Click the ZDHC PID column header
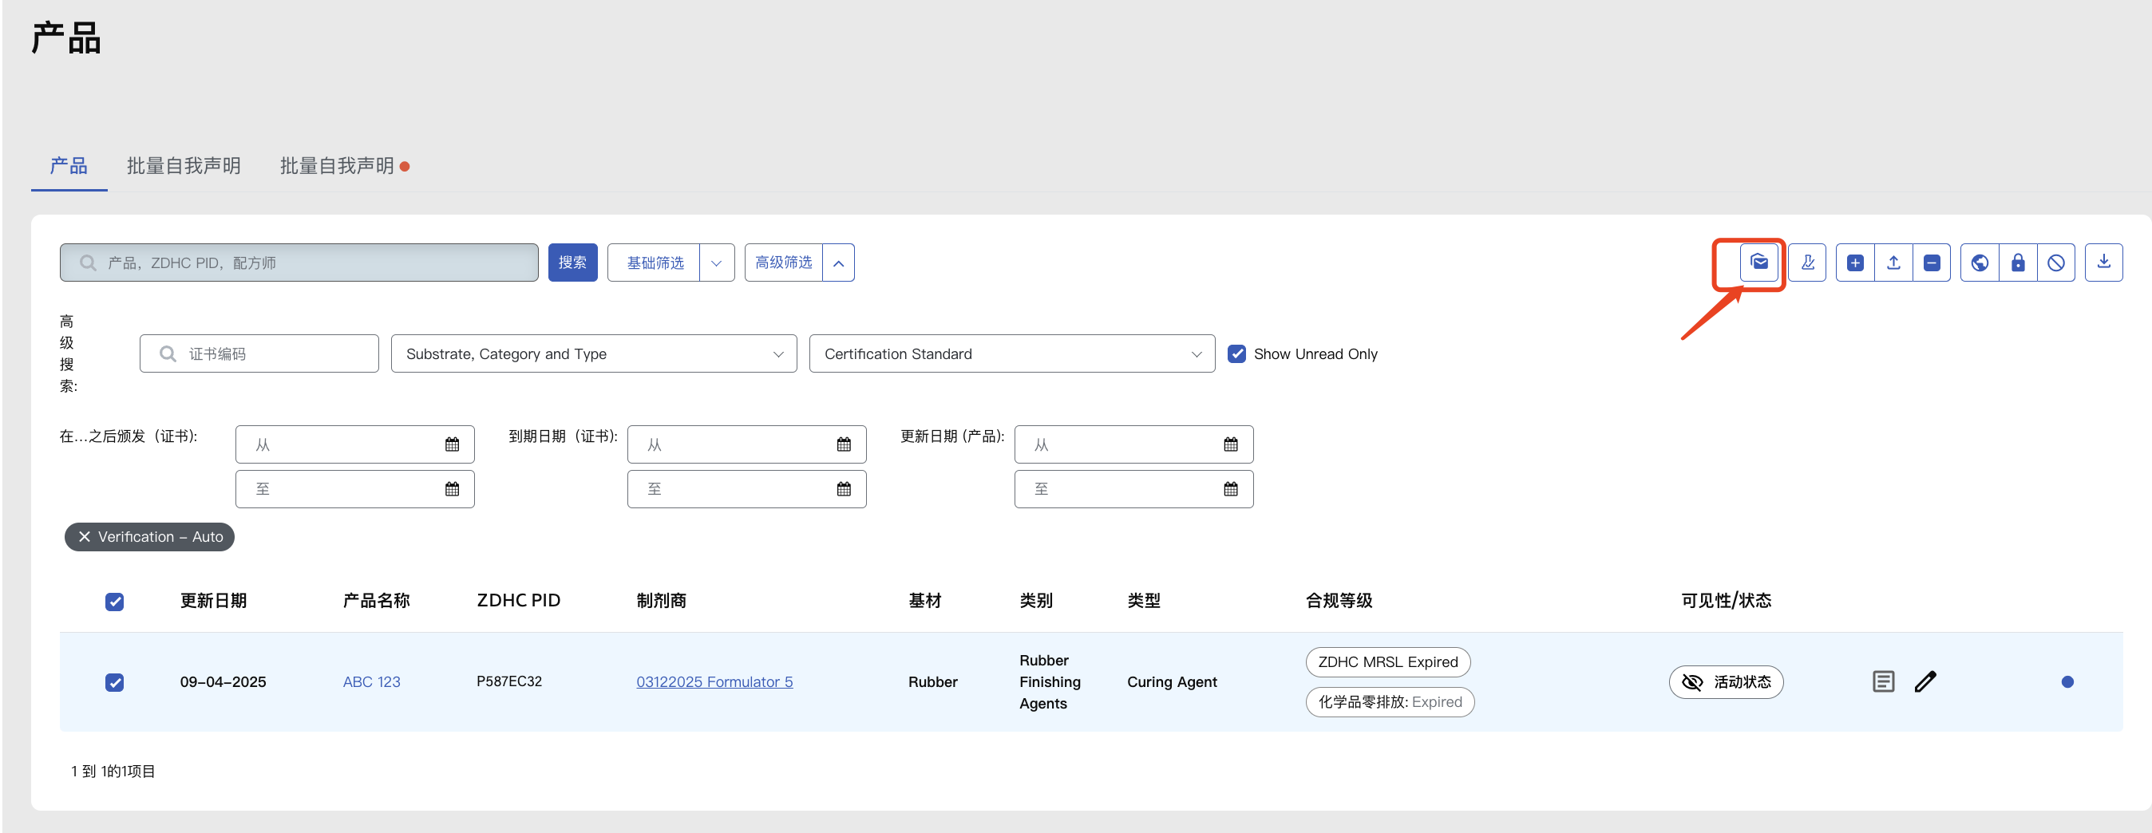Screen dimensions: 2152x833 [518, 601]
